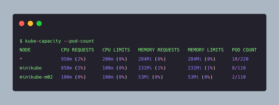279x105 pixels.
Task: Click the red close window dot
Action: click(22, 23)
